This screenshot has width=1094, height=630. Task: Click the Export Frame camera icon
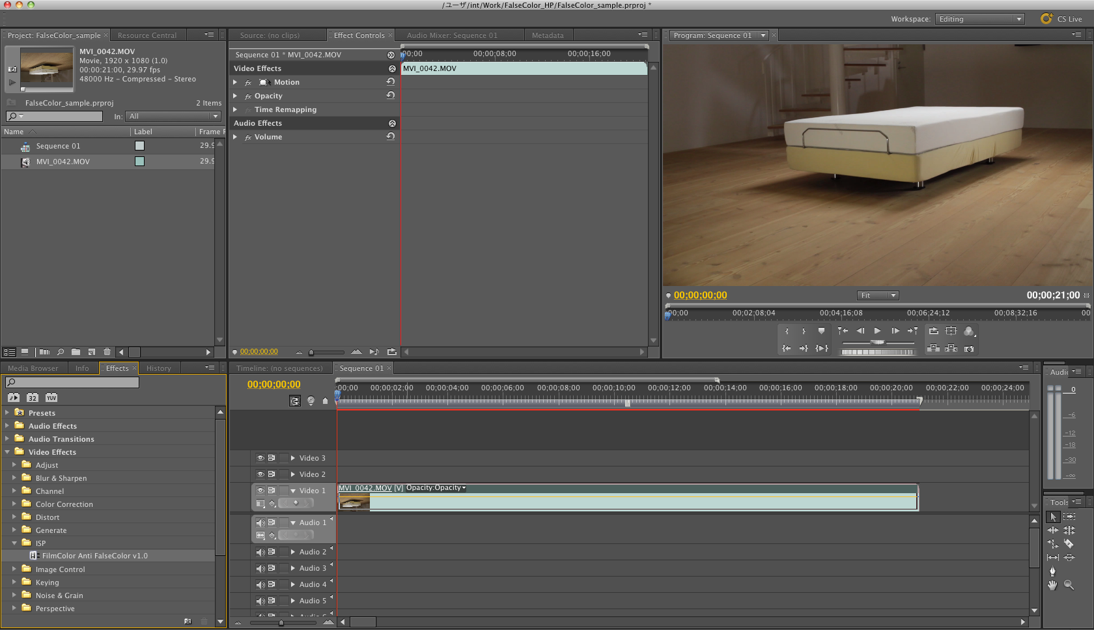click(969, 349)
